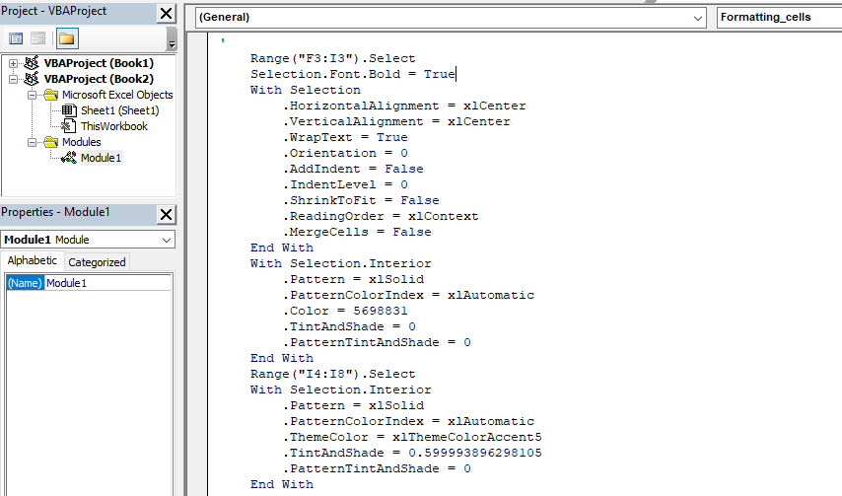Select ThisWorkbook object
842x496 pixels.
pyautogui.click(x=113, y=126)
